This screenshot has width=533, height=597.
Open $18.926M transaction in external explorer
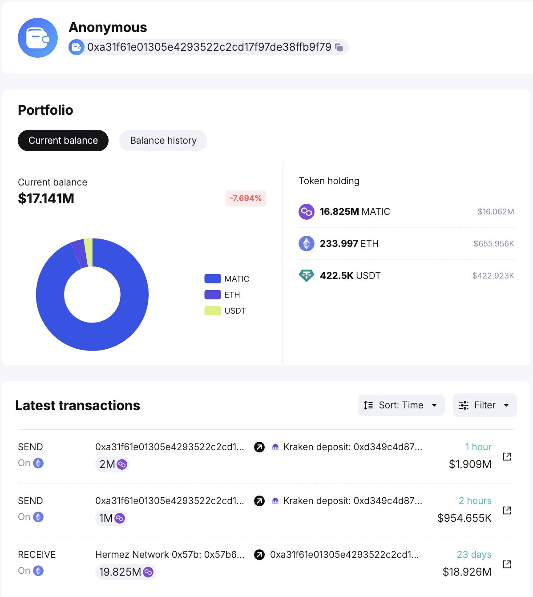click(x=507, y=564)
